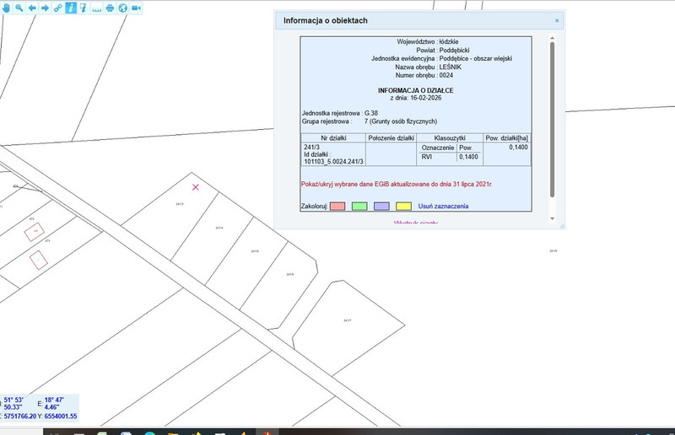
Task: Click the 'Usuń zaznaczenia' link
Action: (443, 206)
